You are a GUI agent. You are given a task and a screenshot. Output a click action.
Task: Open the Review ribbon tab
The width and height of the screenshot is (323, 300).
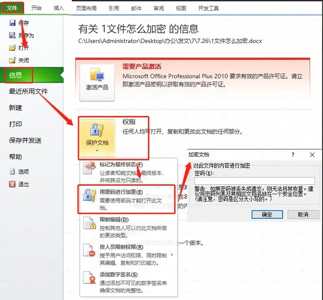coord(159,8)
